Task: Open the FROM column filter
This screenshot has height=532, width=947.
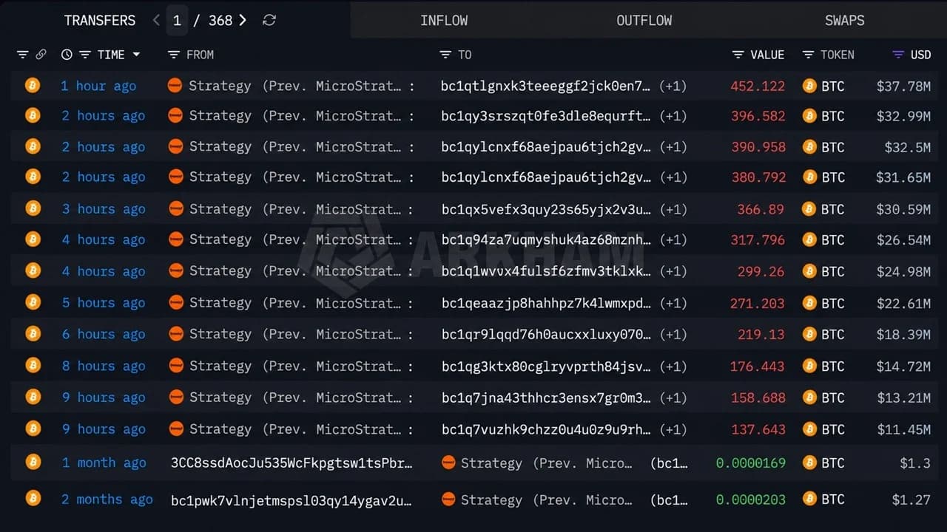Action: (x=174, y=55)
